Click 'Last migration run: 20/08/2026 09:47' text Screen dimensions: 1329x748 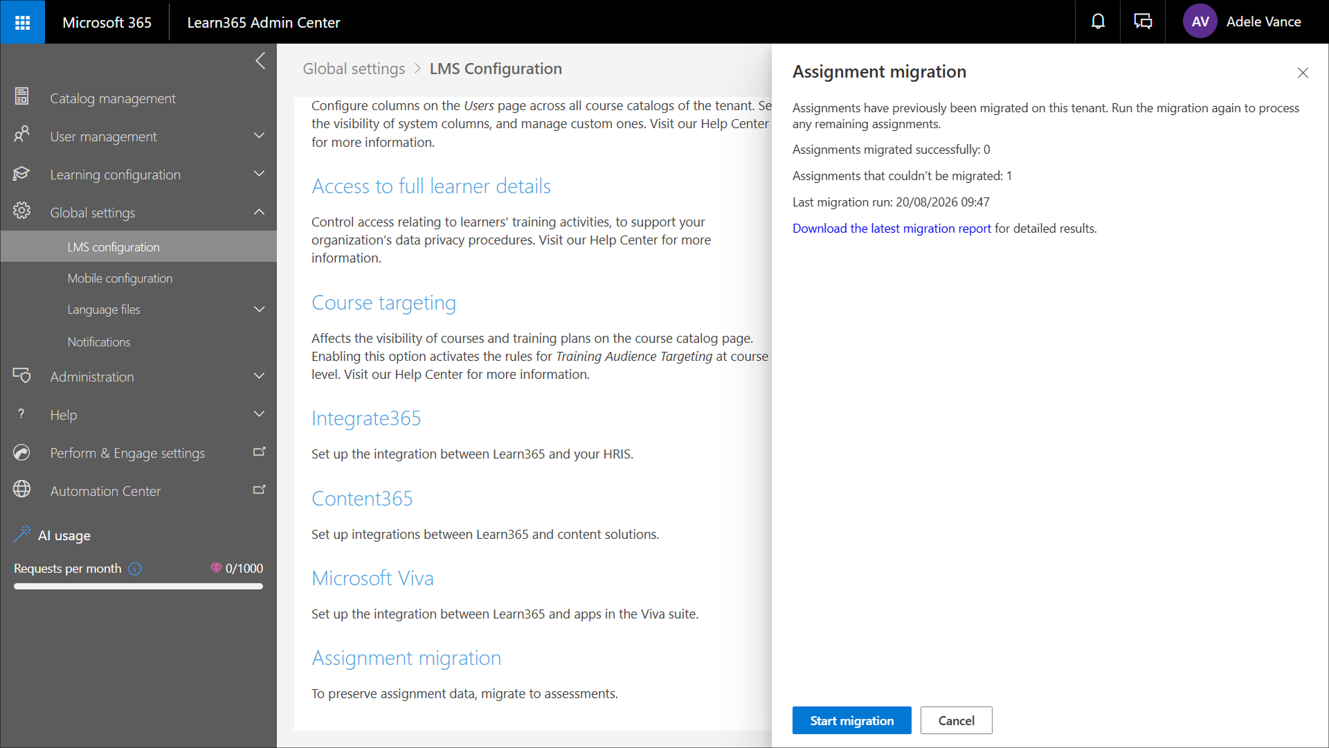(x=891, y=202)
